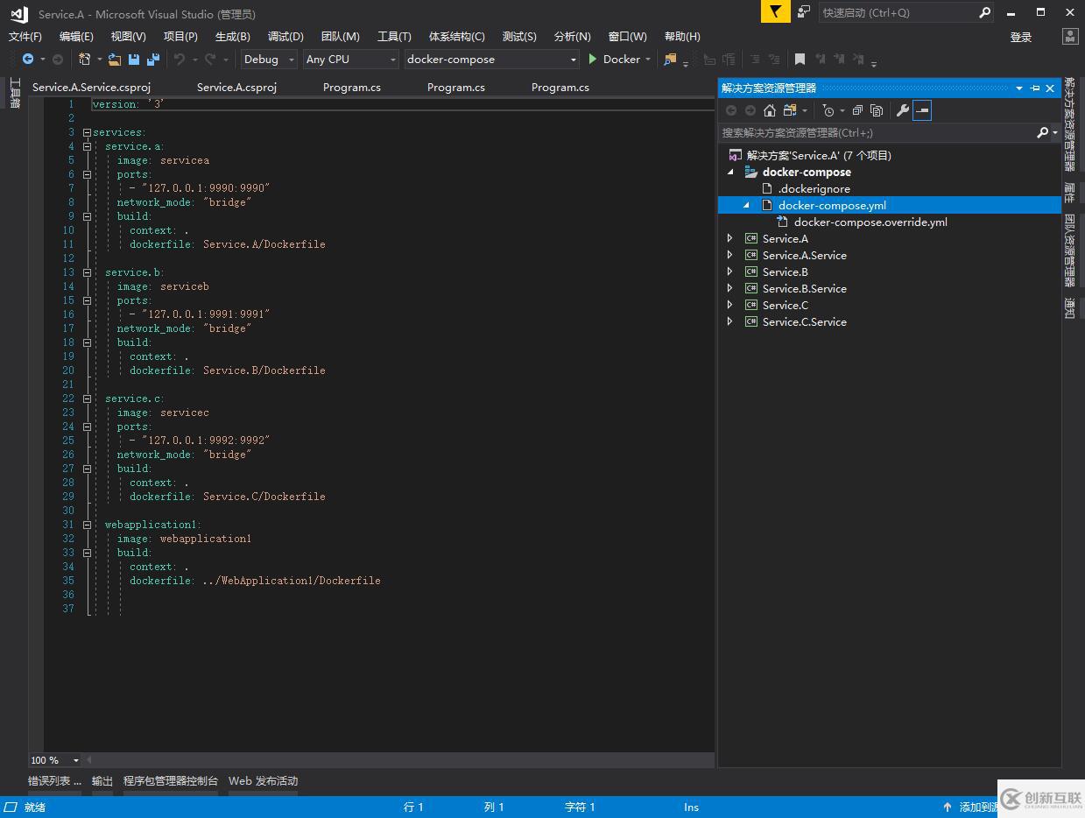Expand the Service.B.Service project node

coord(730,289)
